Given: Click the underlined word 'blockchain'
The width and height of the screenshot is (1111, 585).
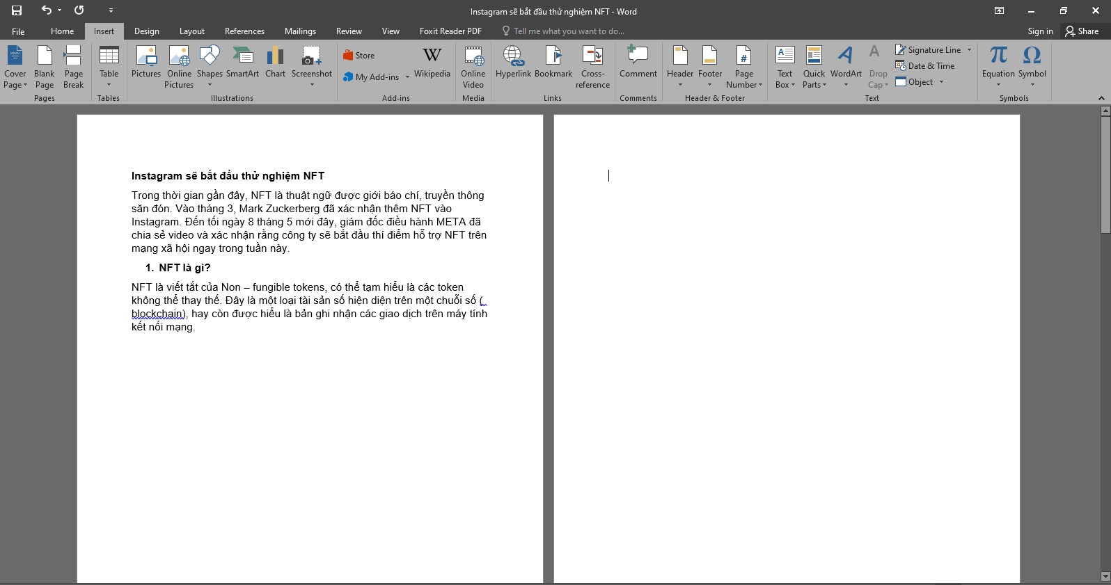Looking at the screenshot, I should [x=157, y=314].
